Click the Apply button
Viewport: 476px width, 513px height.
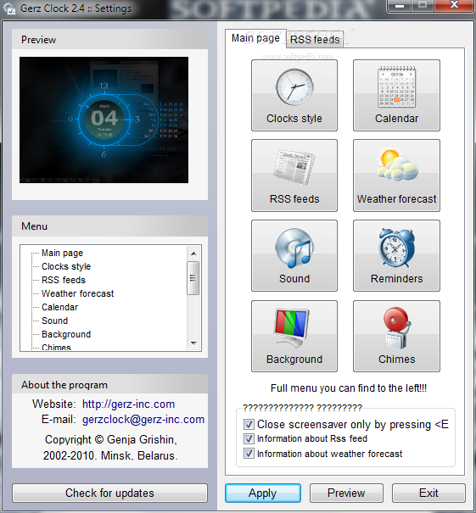tap(262, 493)
